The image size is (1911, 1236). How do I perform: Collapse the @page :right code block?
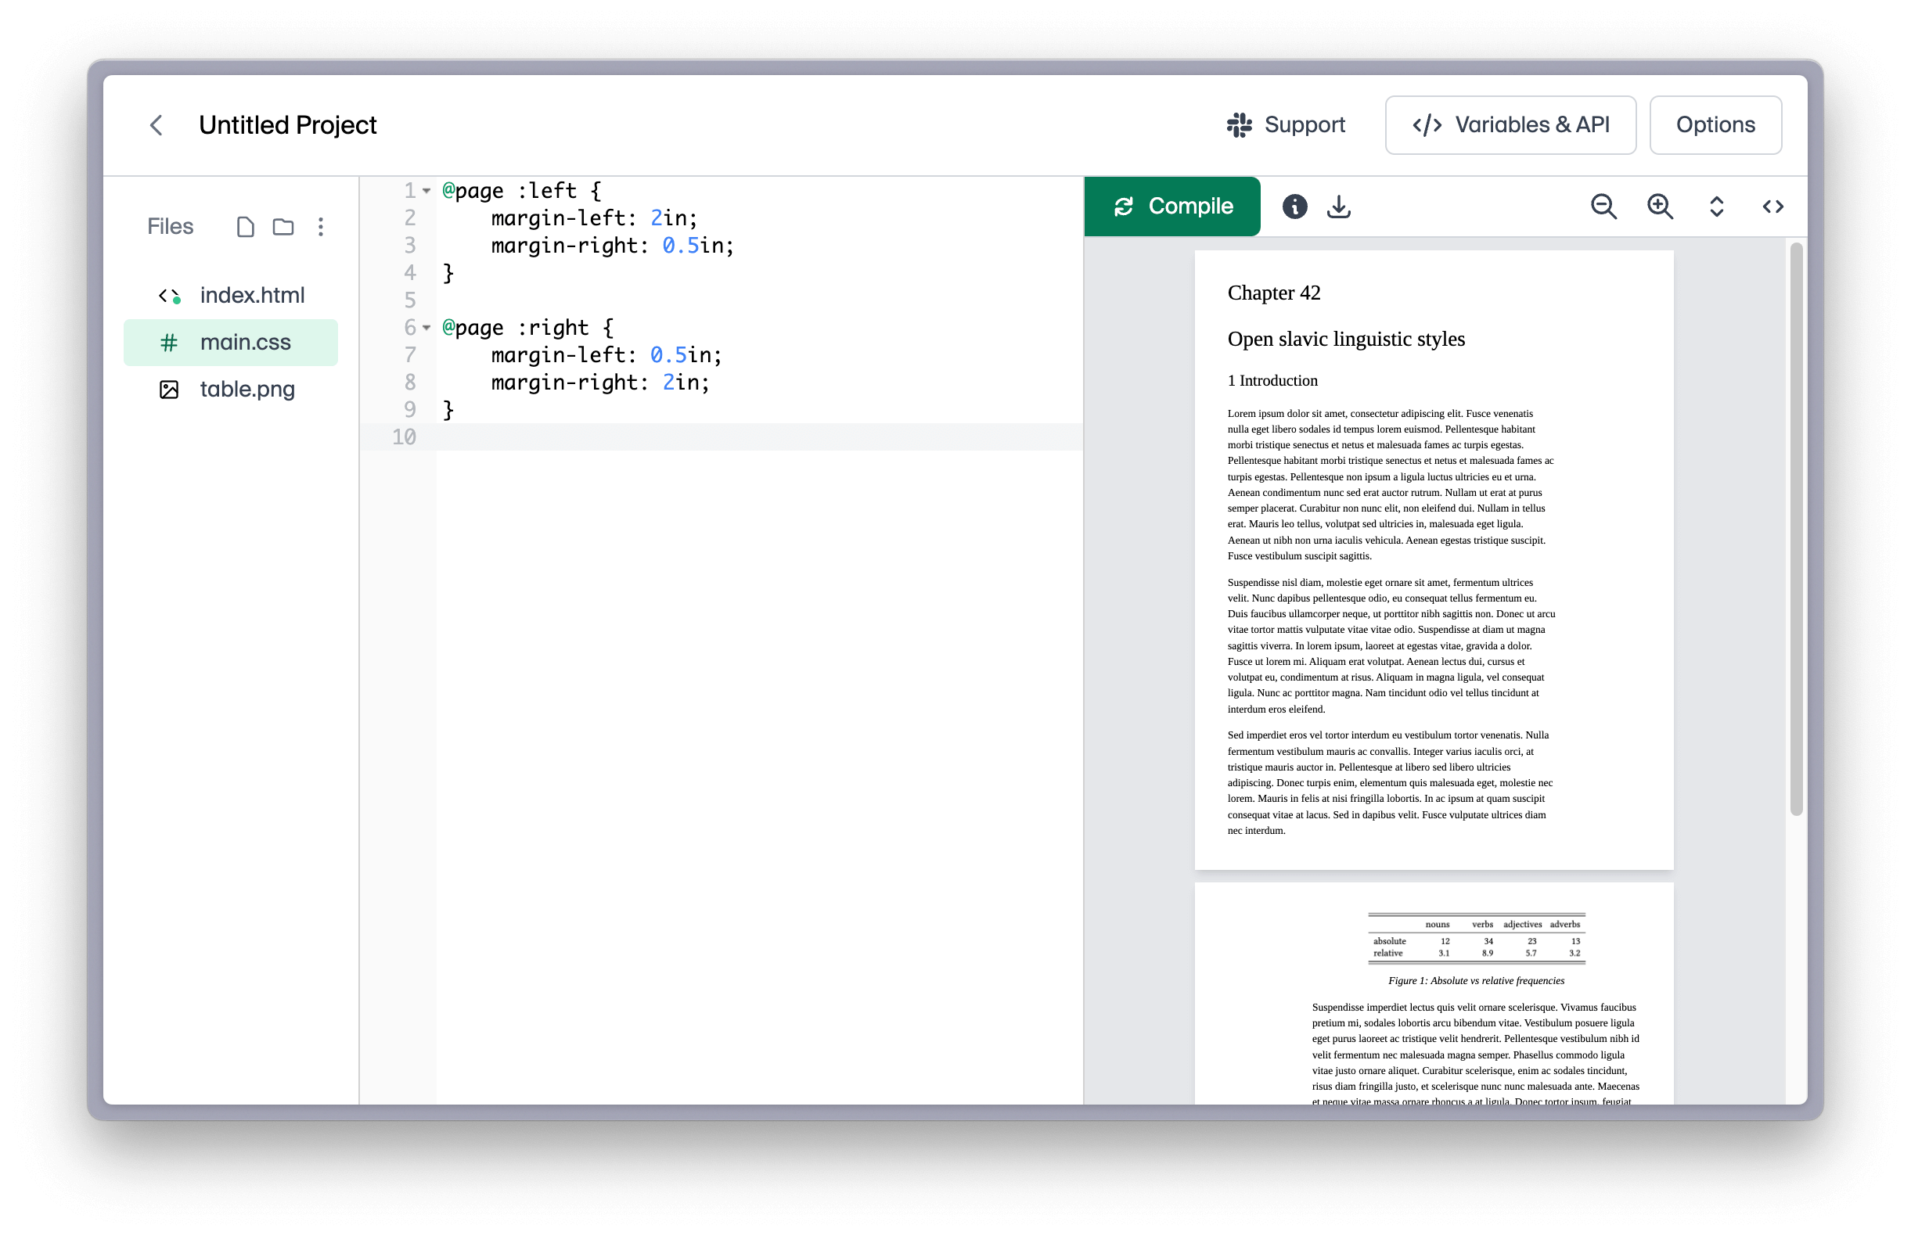[x=426, y=328]
